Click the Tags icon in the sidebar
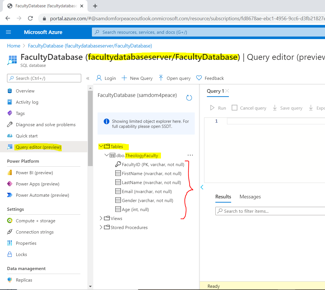 [x=10, y=113]
